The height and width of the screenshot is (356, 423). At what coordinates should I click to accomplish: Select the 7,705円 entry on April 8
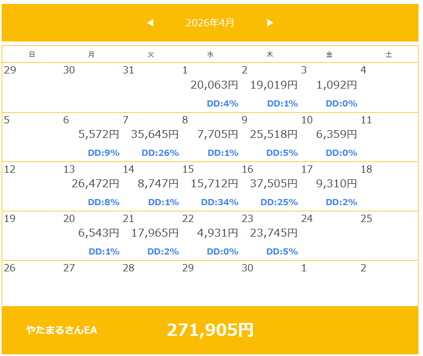point(218,134)
